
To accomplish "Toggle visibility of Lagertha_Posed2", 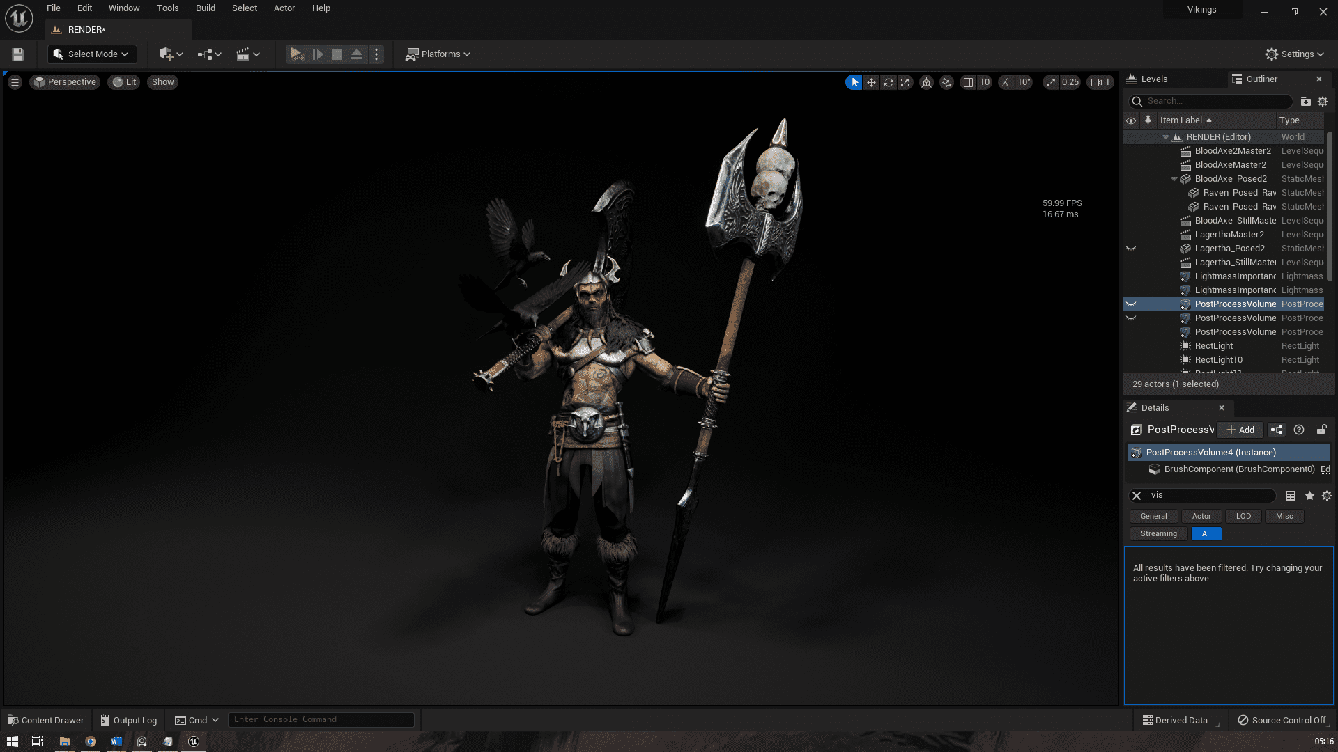I will click(x=1131, y=249).
